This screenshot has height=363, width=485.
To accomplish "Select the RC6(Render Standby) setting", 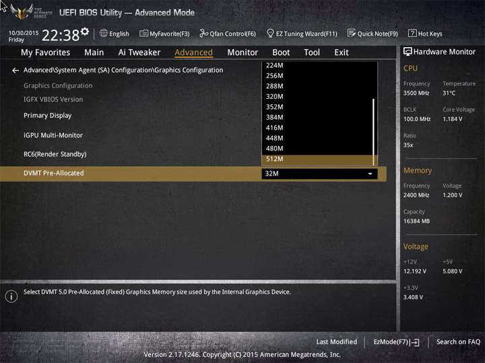I will pyautogui.click(x=55, y=154).
